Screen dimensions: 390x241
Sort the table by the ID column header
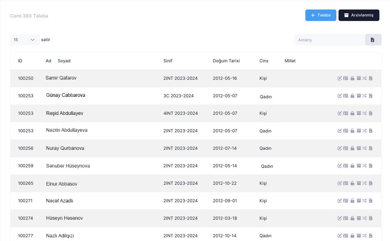pos(20,61)
